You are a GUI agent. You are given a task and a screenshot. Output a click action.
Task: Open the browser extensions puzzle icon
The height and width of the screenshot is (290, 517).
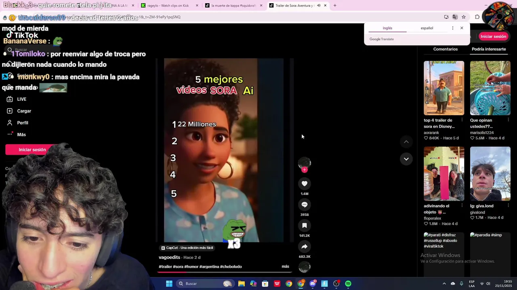pyautogui.click(x=477, y=17)
